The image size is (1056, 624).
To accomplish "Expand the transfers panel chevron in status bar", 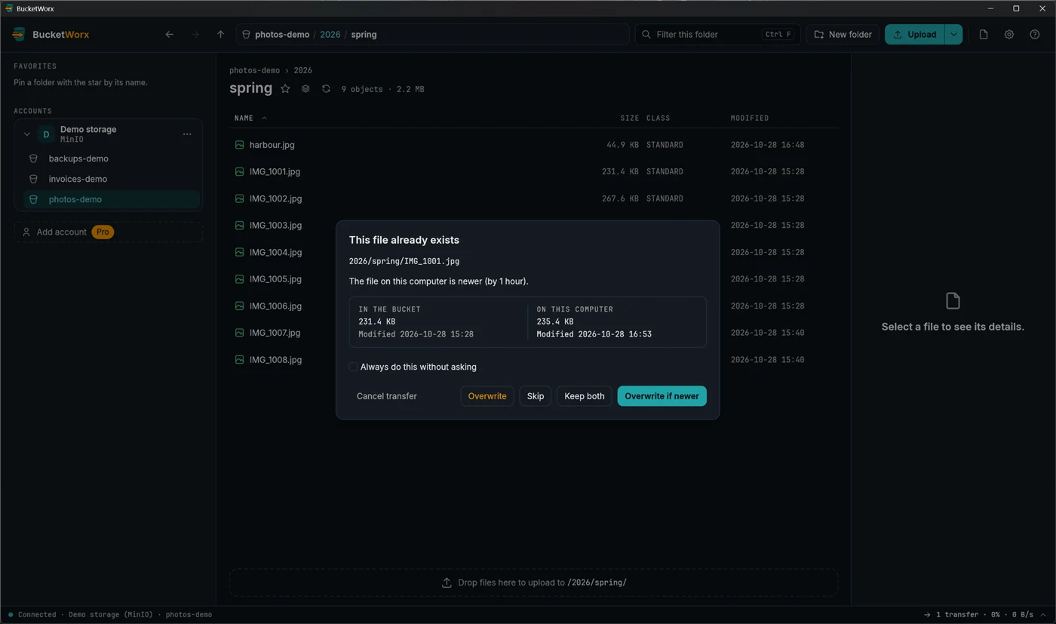I will tap(1043, 615).
